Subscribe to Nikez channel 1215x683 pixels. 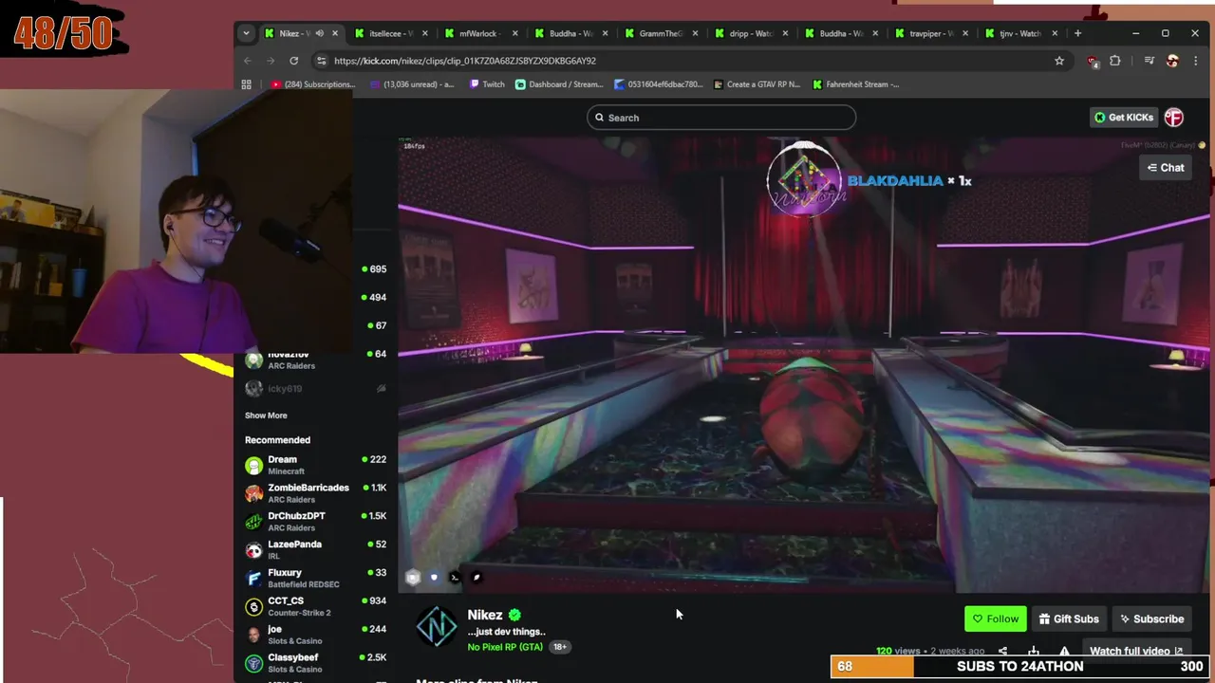[x=1151, y=618]
